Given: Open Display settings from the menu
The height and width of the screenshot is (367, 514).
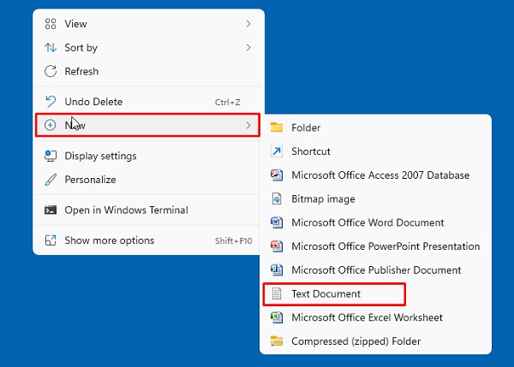Looking at the screenshot, I should [148, 156].
